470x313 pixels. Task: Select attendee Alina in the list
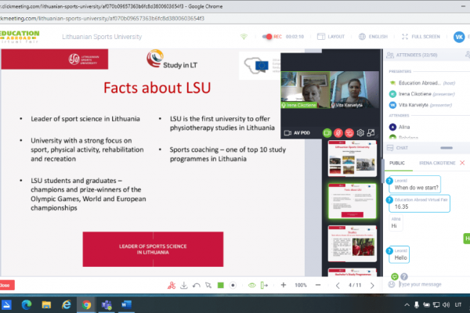399,127
